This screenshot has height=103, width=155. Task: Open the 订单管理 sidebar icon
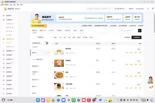4,20
